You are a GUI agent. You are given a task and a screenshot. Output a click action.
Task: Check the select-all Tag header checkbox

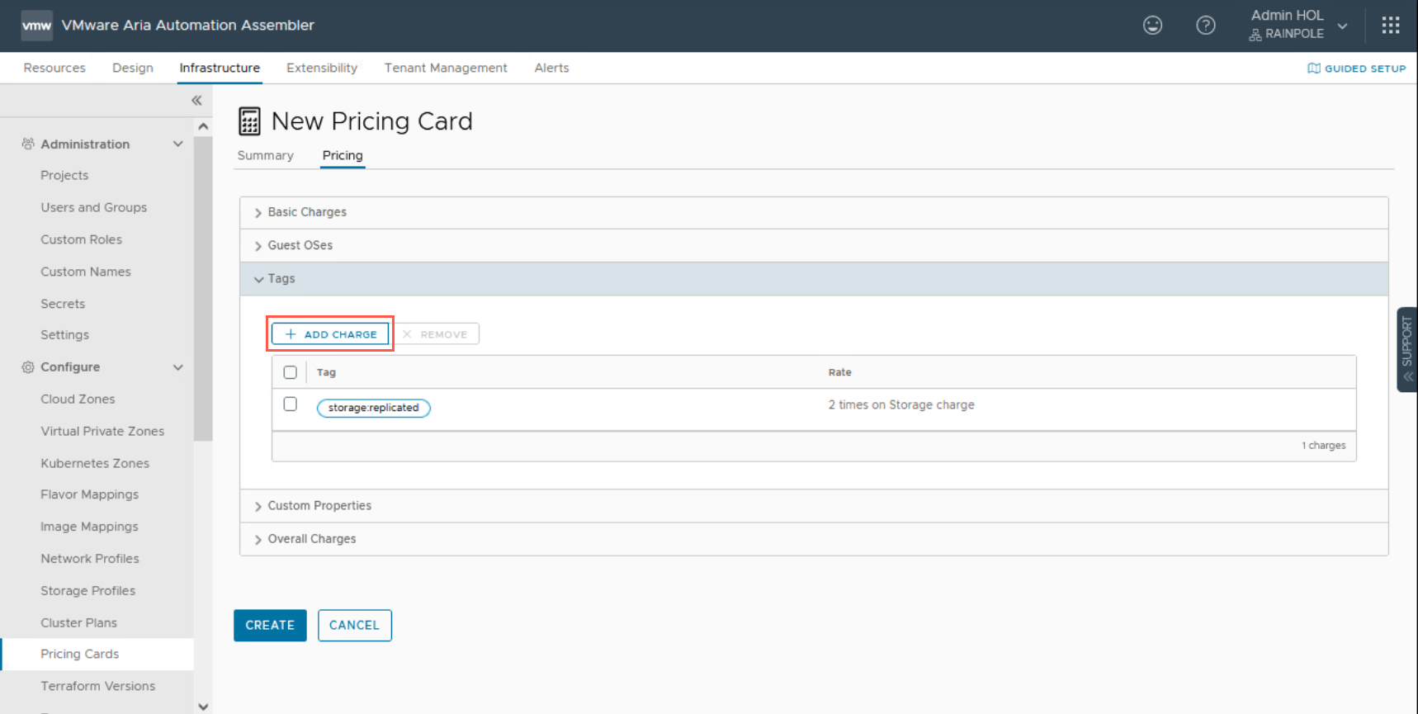[290, 372]
